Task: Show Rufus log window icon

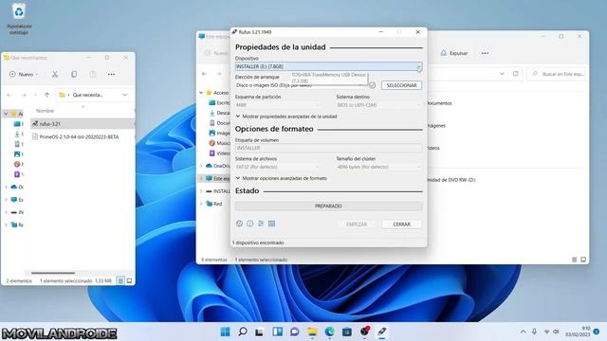Action: pyautogui.click(x=272, y=224)
